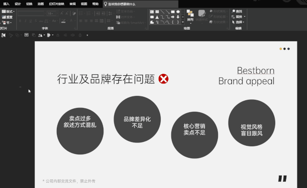Click the increase font size icon
Image resolution: width=307 pixels, height=188 pixels.
point(62,13)
